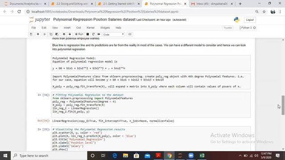
Task: Move selected cell down arrow
Action: point(70,34)
